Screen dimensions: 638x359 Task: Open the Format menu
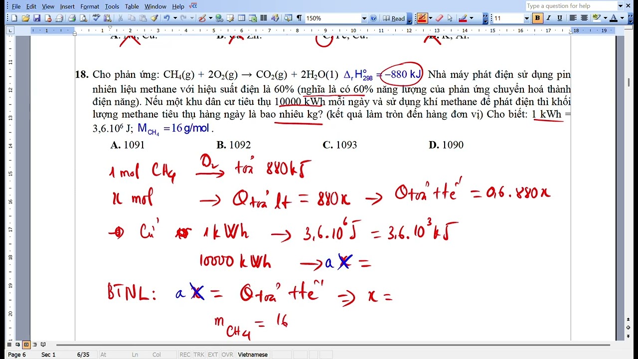click(90, 6)
